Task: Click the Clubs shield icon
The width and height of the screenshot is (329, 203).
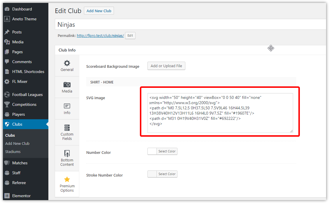Action: point(7,124)
